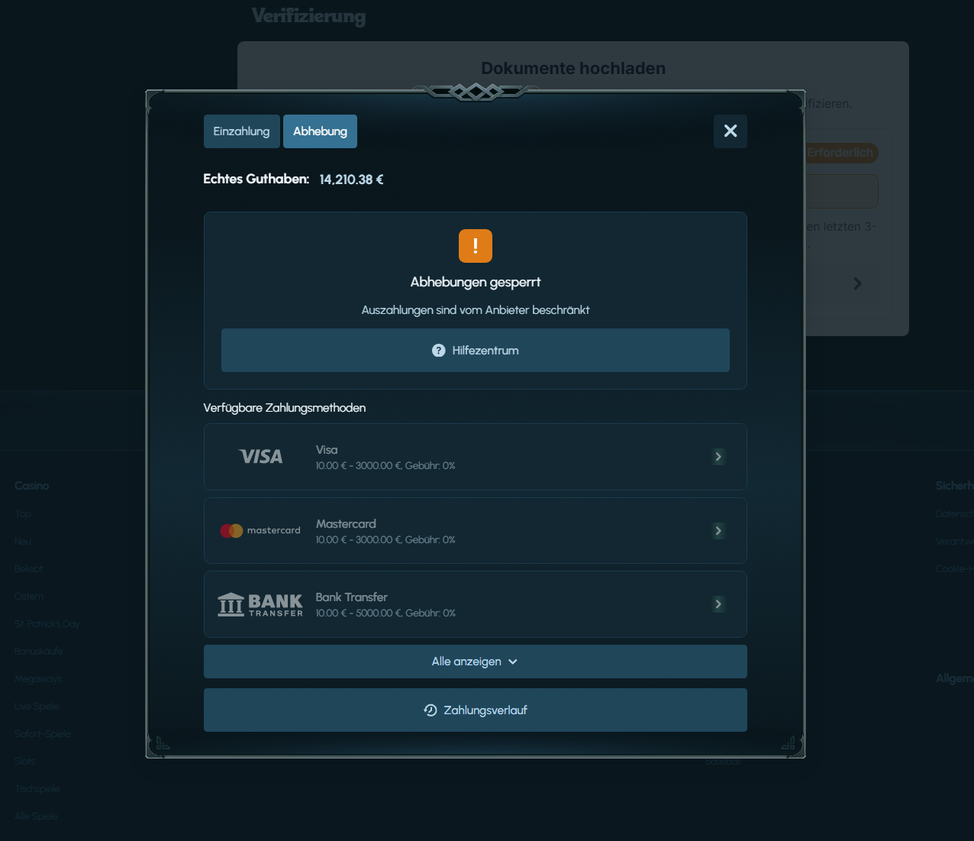Choose the Visa payment method label
Viewport: 974px width, 841px height.
[x=327, y=450]
